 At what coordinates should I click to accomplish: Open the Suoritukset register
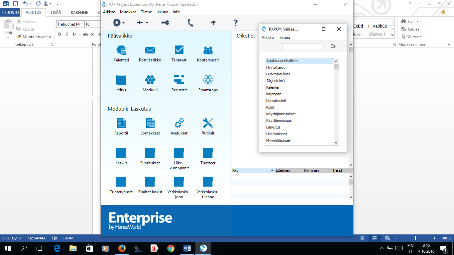[150, 153]
